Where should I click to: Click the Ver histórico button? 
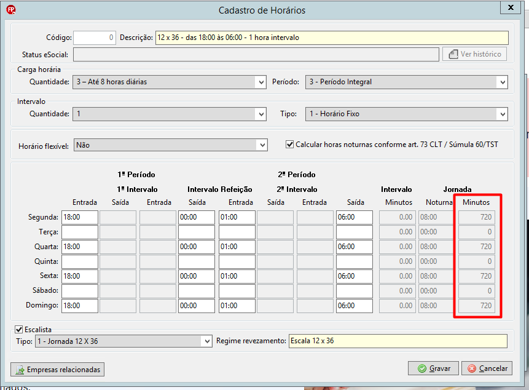(475, 54)
